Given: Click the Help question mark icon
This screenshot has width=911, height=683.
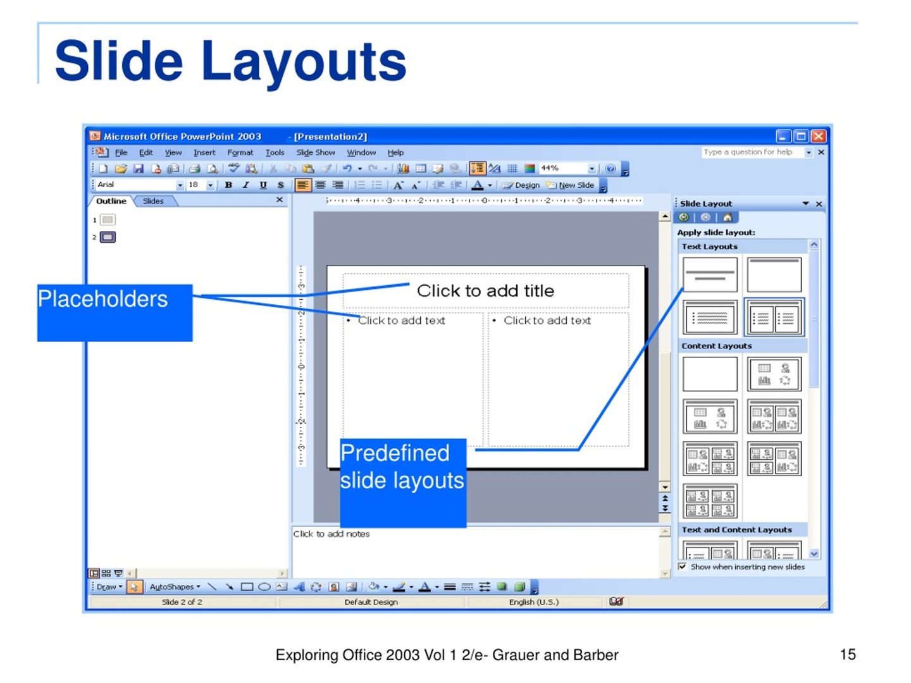Looking at the screenshot, I should tap(610, 169).
